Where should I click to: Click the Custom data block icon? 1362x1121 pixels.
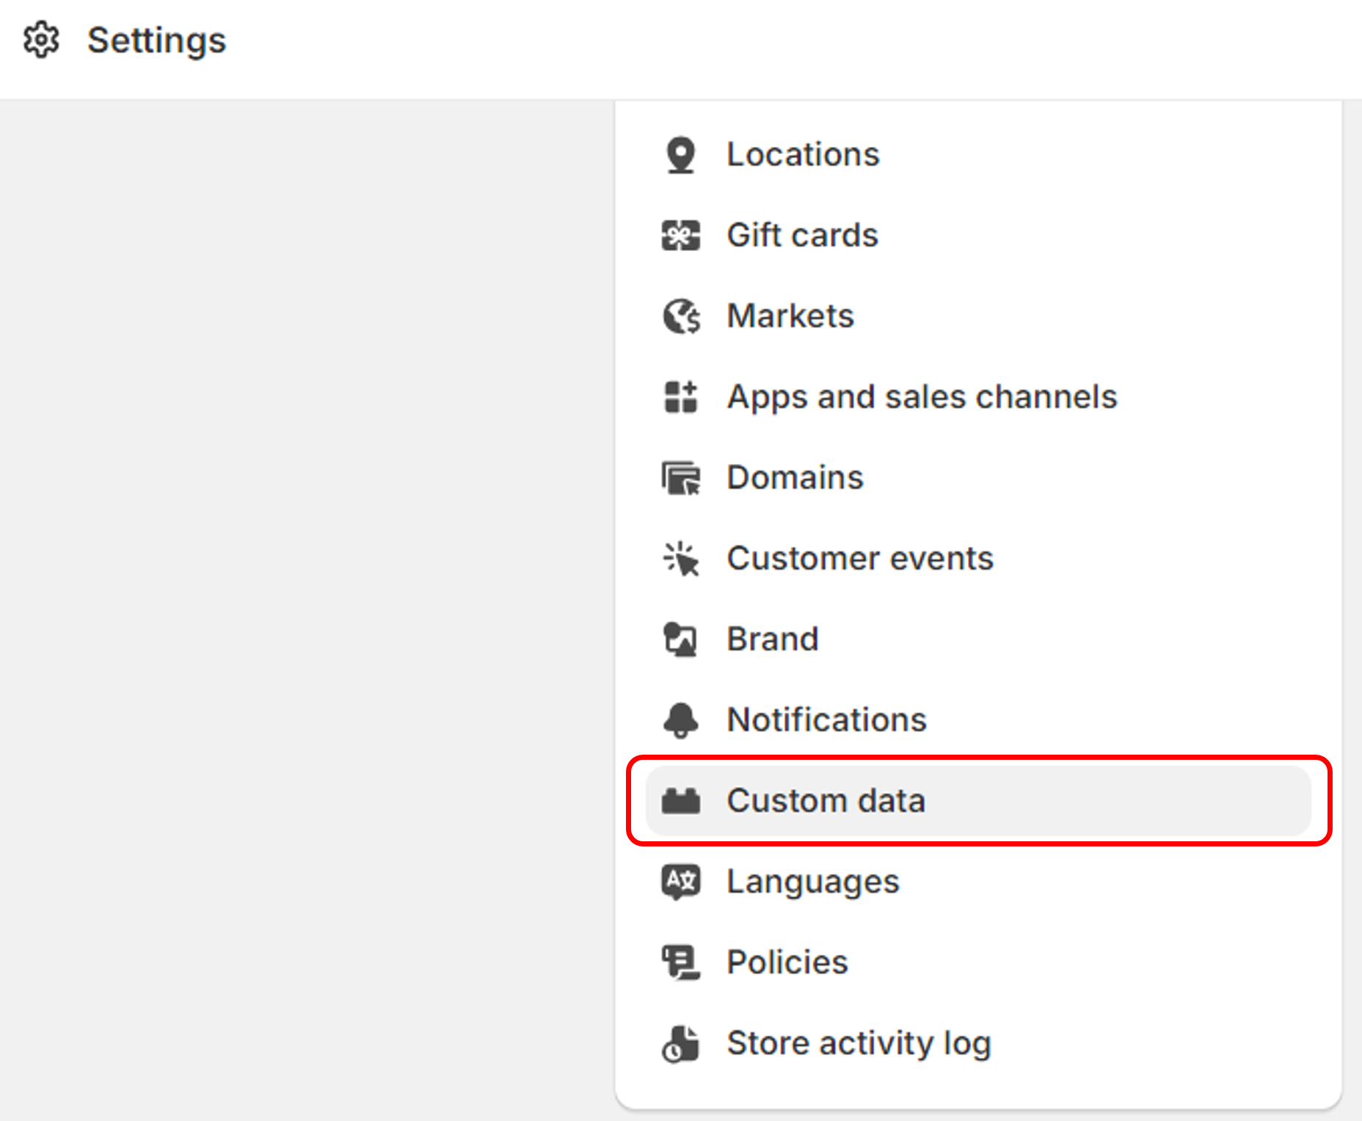[x=680, y=801]
